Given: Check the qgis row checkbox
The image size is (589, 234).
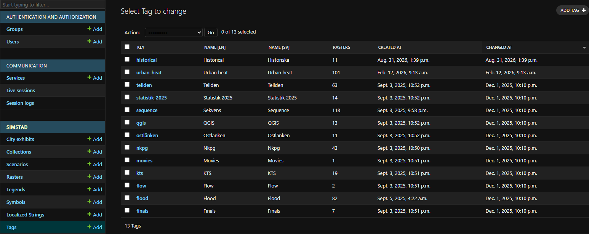Looking at the screenshot, I should tap(127, 122).
